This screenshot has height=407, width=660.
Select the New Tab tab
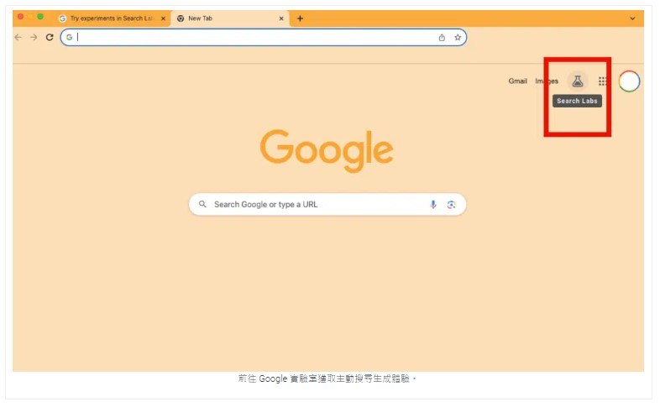(x=230, y=18)
